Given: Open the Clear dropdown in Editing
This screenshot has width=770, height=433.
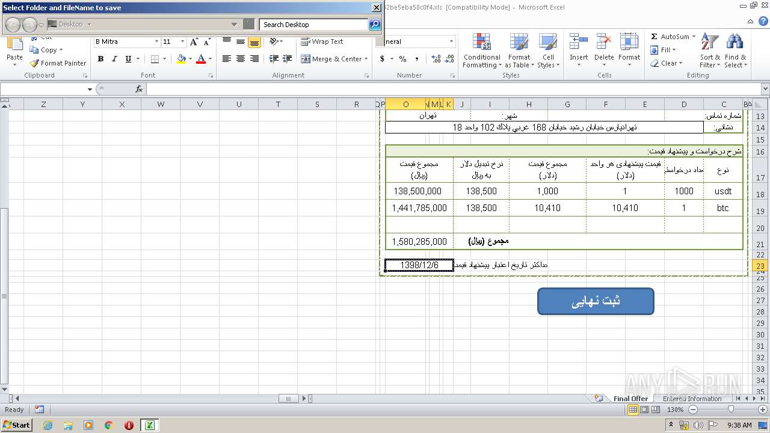Looking at the screenshot, I should point(667,63).
